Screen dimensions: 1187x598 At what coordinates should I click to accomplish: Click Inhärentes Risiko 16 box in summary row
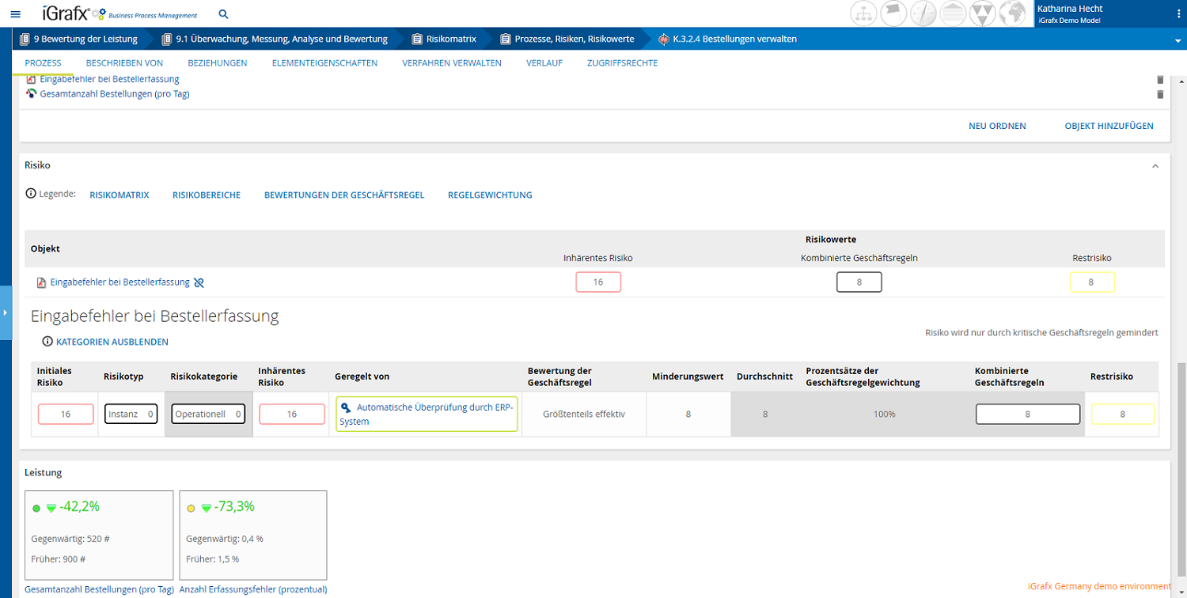pos(598,282)
